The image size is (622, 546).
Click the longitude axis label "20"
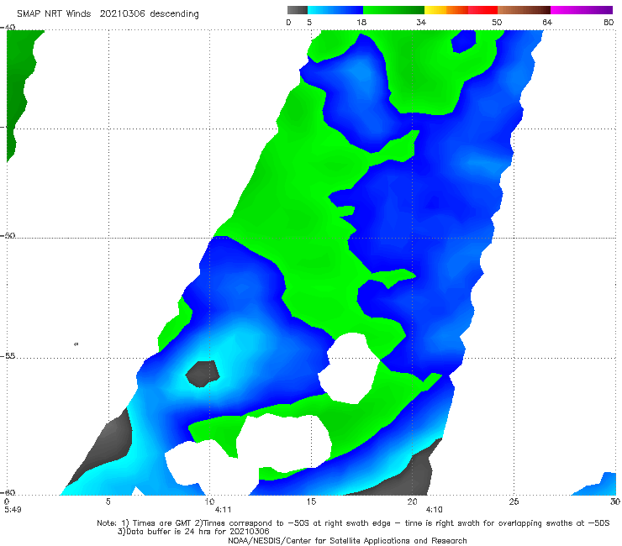click(x=413, y=501)
